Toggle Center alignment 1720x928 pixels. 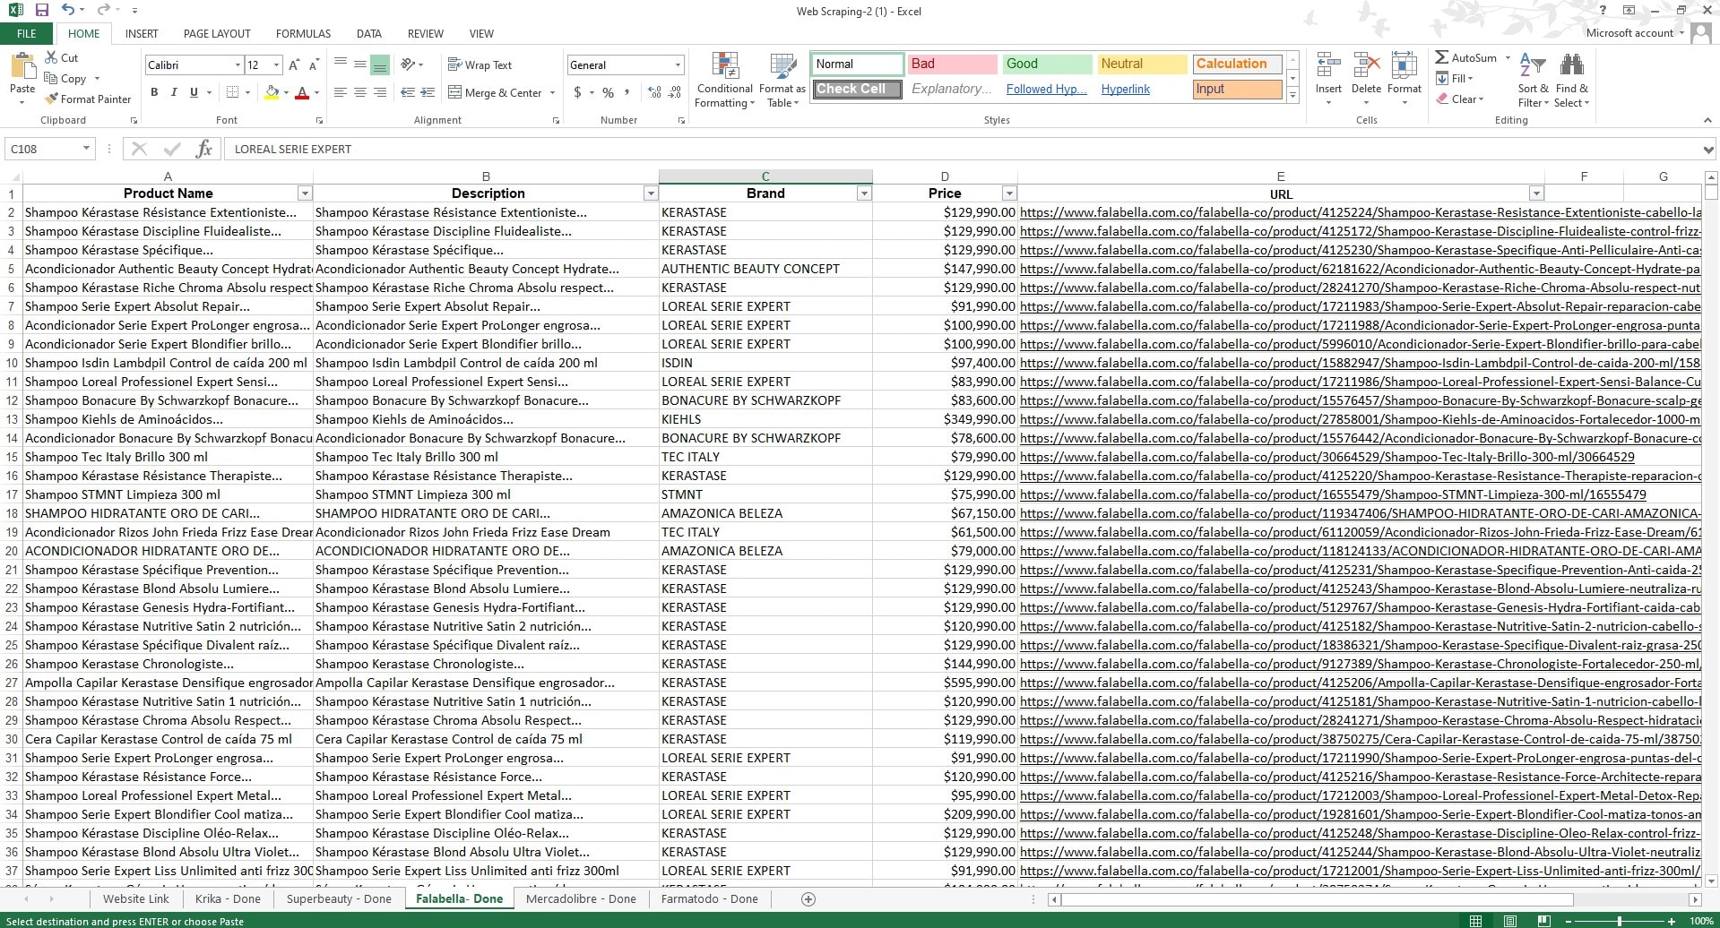click(x=360, y=92)
